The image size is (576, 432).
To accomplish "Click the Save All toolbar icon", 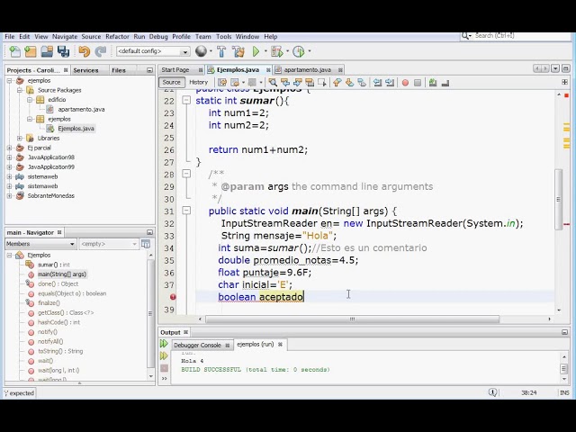I will coord(63,51).
